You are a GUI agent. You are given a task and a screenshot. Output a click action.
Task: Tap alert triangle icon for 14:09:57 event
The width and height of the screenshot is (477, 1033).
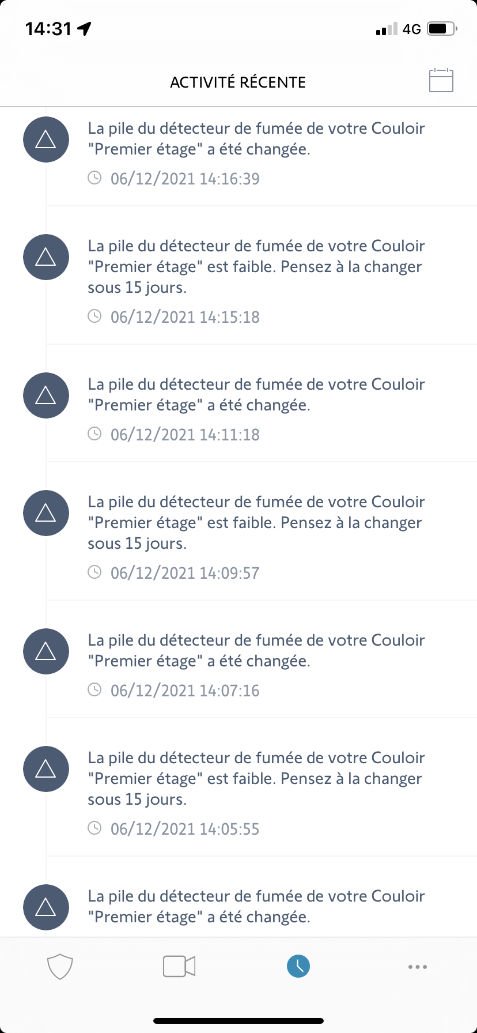46,513
